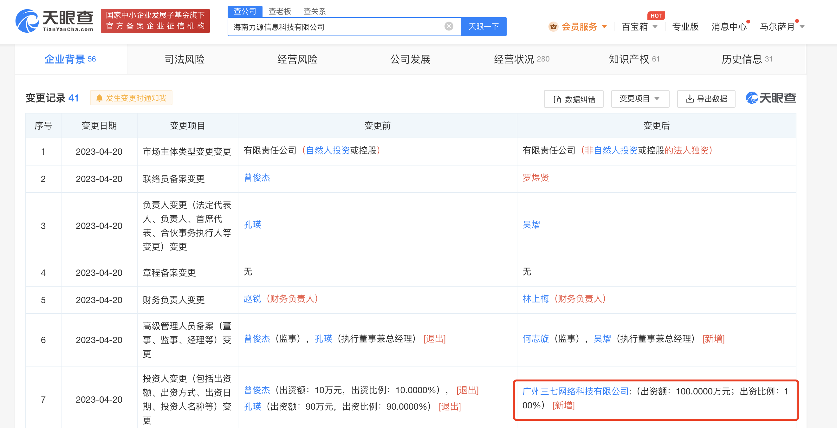Image resolution: width=837 pixels, height=428 pixels.
Task: Select the 财务负责人变更 cell
Action: click(187, 300)
